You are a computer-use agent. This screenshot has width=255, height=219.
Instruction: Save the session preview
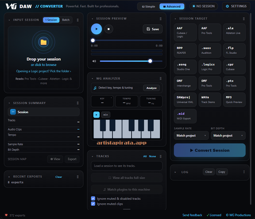pos(153,29)
